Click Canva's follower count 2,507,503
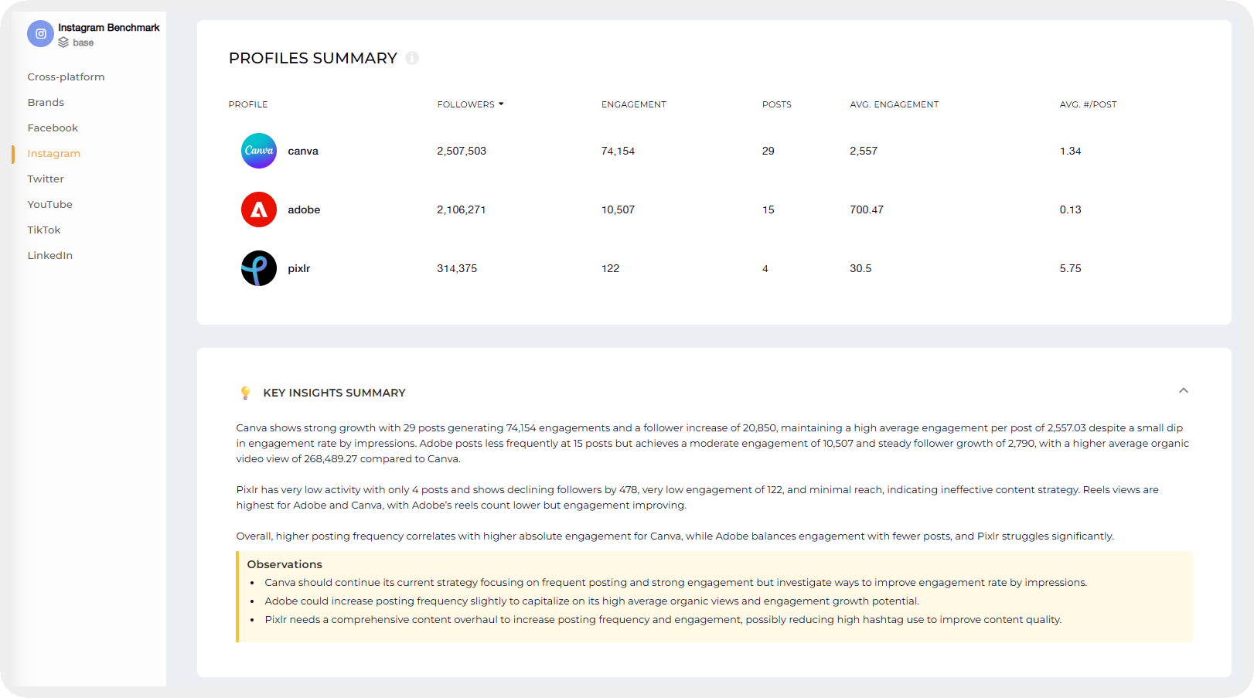Viewport: 1254px width, 698px height. pyautogui.click(x=462, y=151)
